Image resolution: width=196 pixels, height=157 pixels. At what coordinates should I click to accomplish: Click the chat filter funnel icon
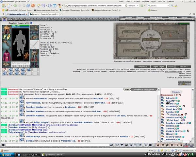(x=122, y=145)
